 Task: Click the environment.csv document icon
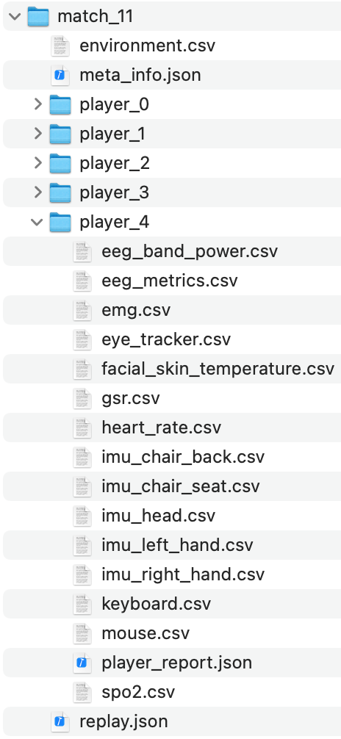(x=60, y=46)
